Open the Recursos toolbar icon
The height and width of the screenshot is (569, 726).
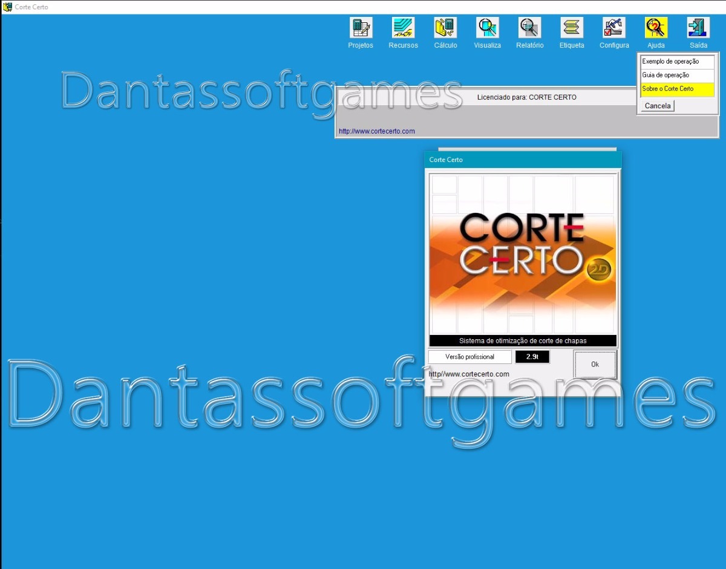pos(403,28)
